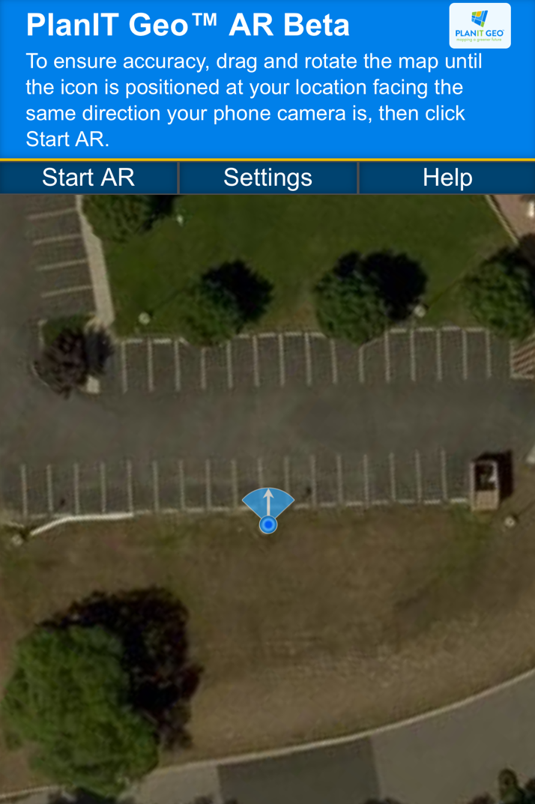Select the center-right tree on upper lawn

point(369,294)
